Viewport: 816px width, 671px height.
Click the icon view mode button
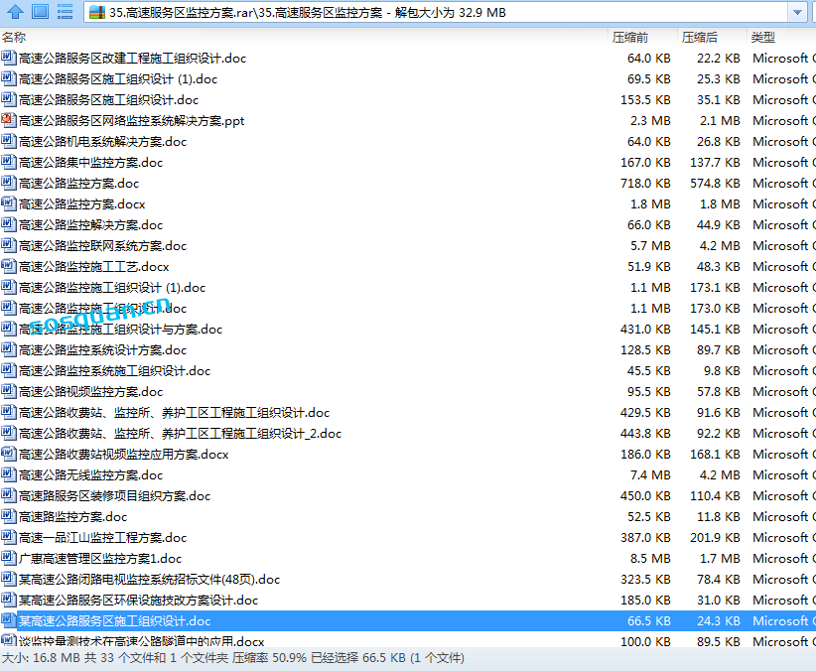point(40,12)
